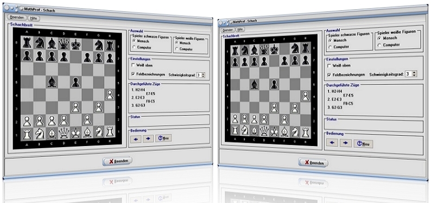
Task: Select white pawn on H4 in right board
Action: click(305, 97)
